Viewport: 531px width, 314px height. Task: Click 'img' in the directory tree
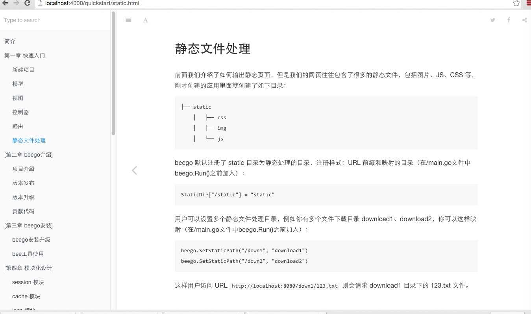222,128
